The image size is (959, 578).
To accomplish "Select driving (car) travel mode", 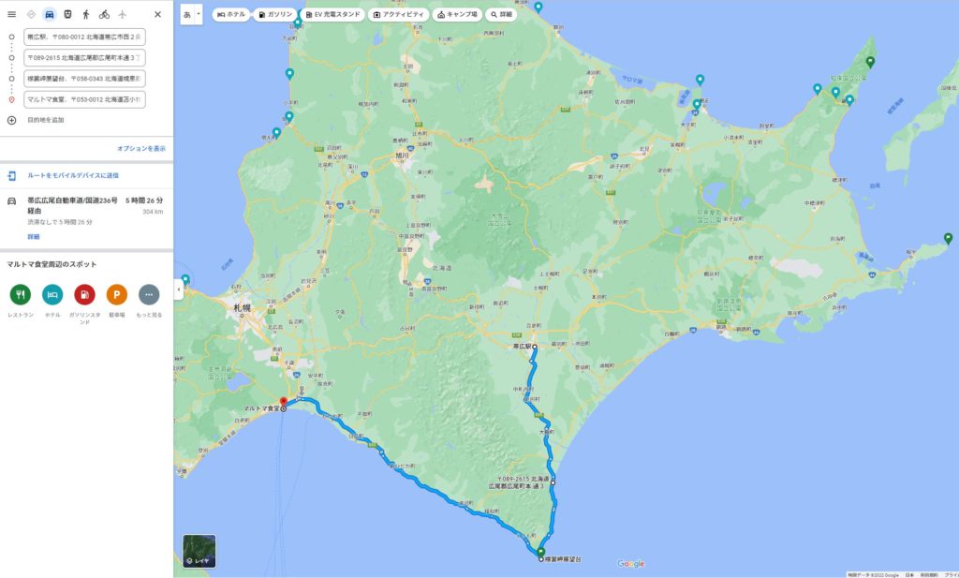I will (x=49, y=14).
